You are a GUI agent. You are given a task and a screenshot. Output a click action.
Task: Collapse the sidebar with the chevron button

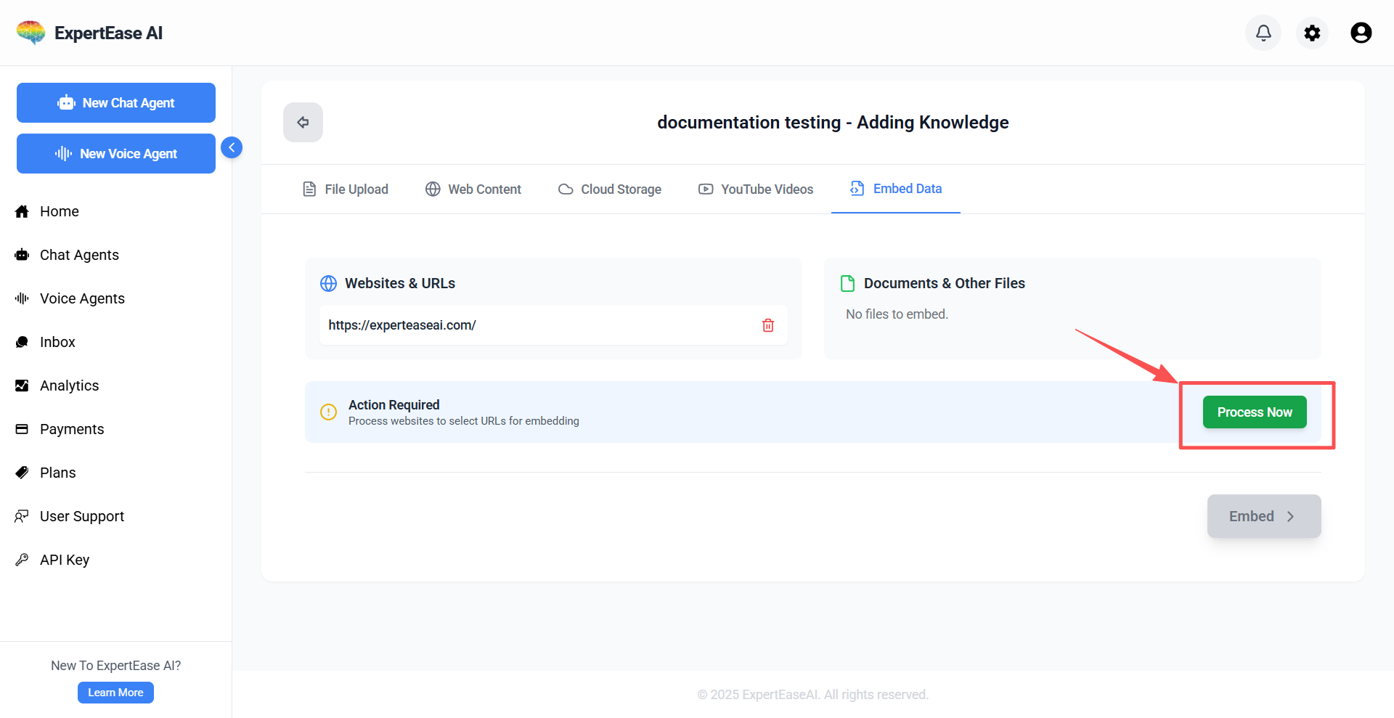tap(232, 147)
